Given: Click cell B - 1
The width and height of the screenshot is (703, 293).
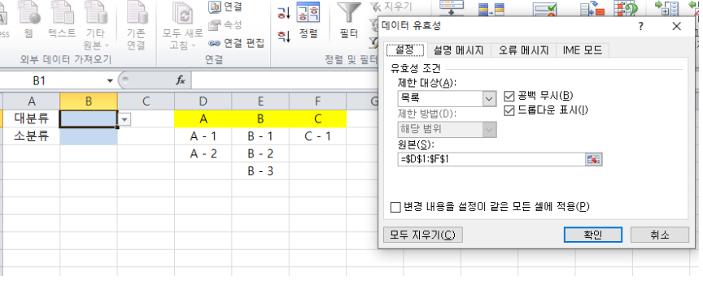Looking at the screenshot, I should click(x=260, y=136).
